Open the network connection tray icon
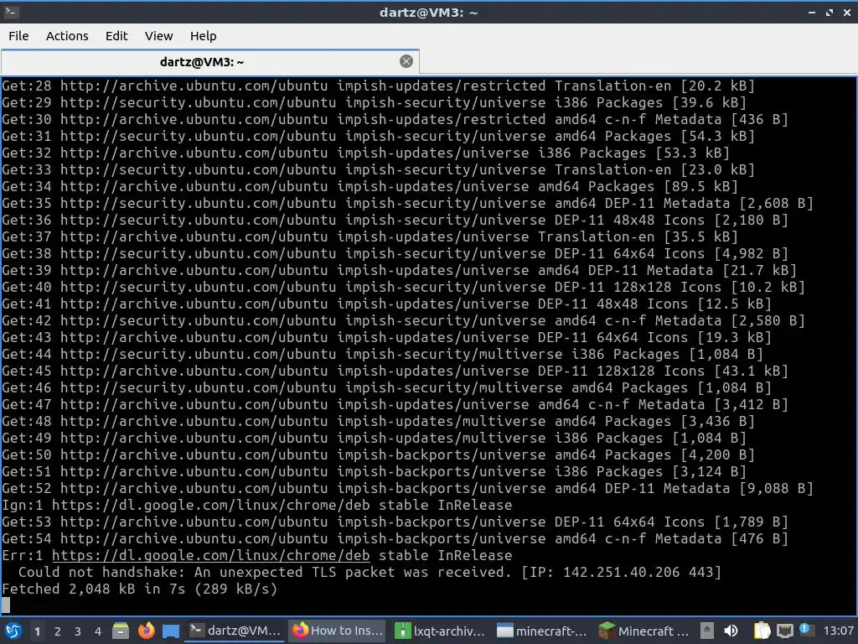This screenshot has height=644, width=858. (784, 631)
